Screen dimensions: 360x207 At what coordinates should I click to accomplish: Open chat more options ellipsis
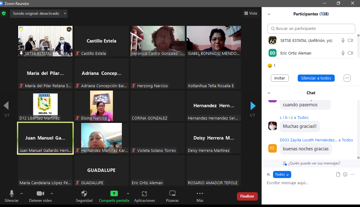pyautogui.click(x=352, y=174)
